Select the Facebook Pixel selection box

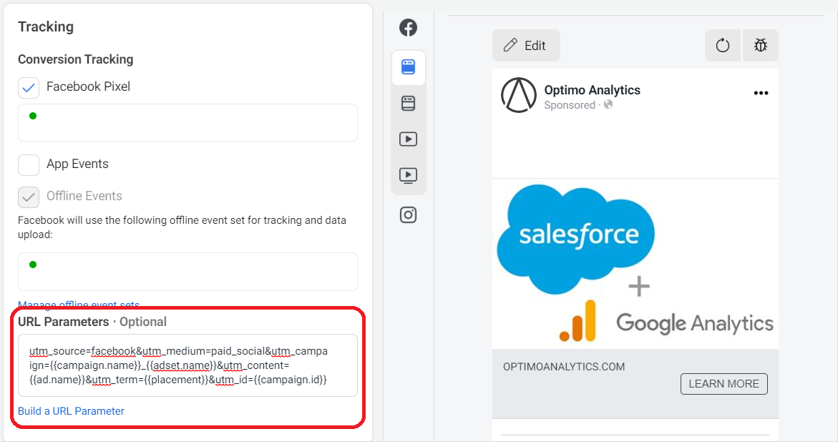pyautogui.click(x=187, y=123)
